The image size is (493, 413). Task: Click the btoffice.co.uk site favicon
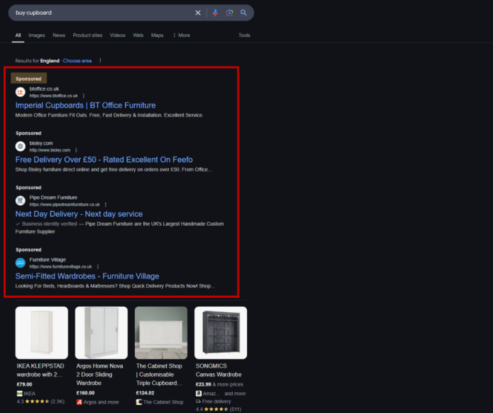[x=21, y=92]
